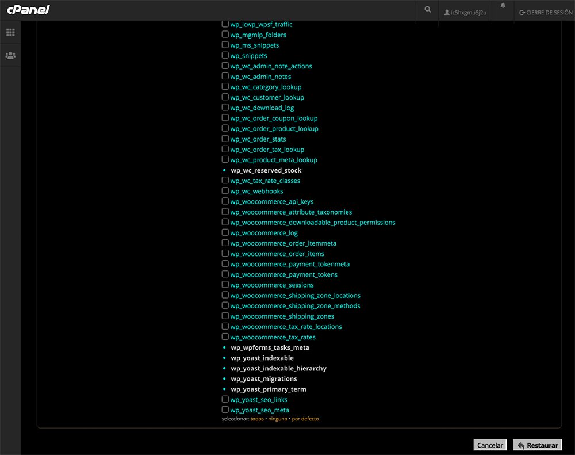Click the wp_woocommerce_order_itemmeta label

click(x=283, y=243)
